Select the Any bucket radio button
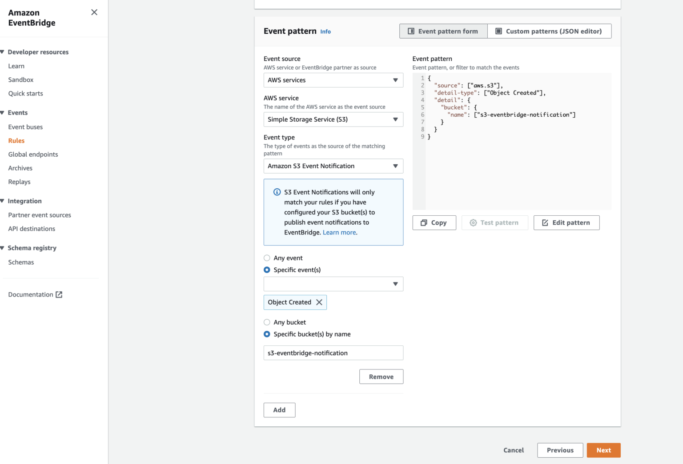This screenshot has height=464, width=683. 267,322
